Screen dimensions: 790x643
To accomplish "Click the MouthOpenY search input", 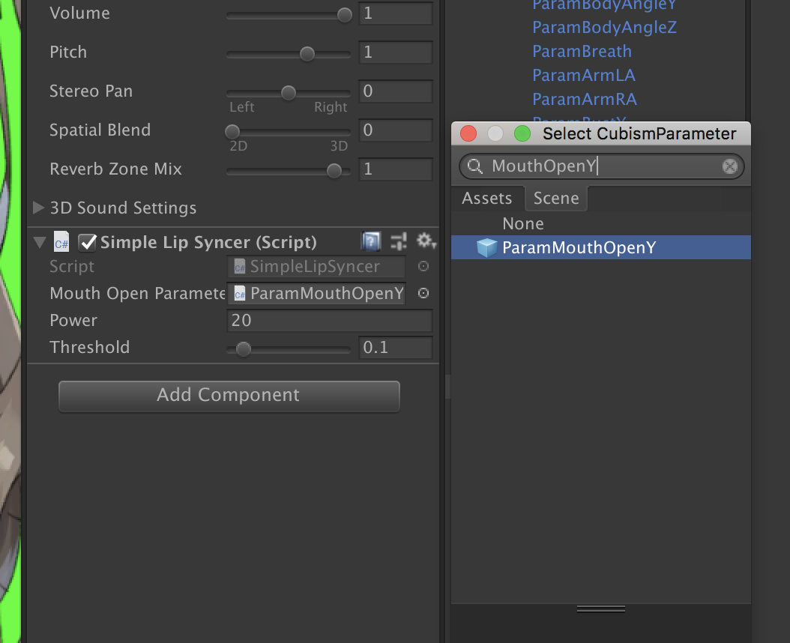I will point(602,166).
